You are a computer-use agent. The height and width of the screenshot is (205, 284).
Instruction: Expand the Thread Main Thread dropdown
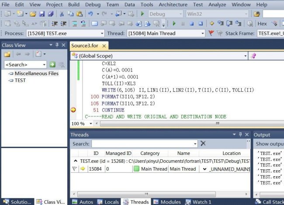click(202, 33)
